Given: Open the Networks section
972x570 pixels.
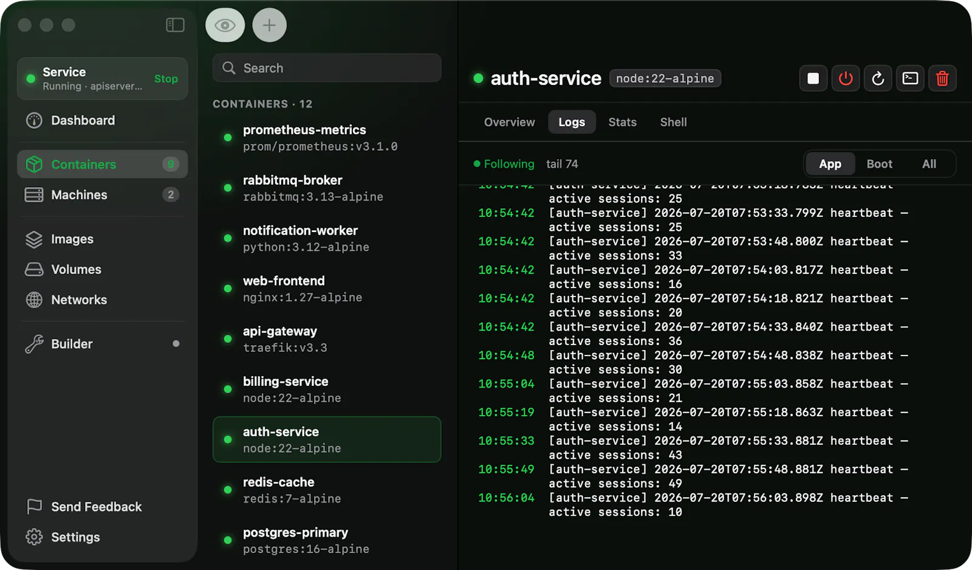Looking at the screenshot, I should [x=102, y=300].
